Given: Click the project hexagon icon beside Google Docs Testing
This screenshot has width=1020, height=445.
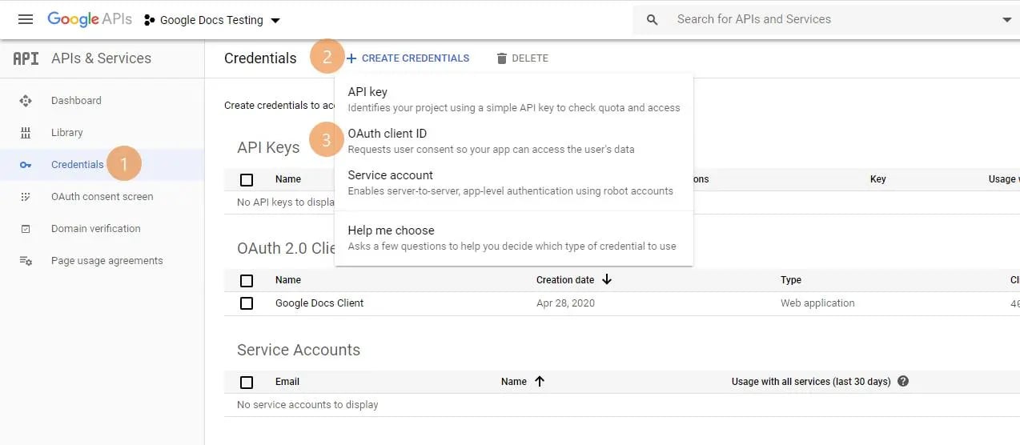Looking at the screenshot, I should (x=149, y=21).
